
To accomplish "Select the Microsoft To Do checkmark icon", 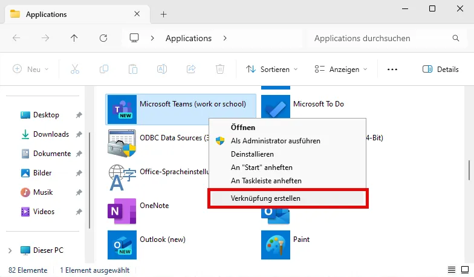I will [x=276, y=106].
